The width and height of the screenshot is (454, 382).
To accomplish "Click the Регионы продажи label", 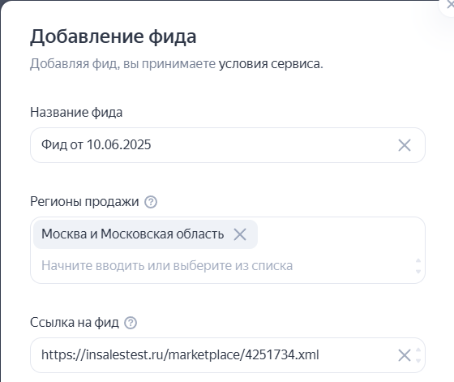I will (x=84, y=202).
